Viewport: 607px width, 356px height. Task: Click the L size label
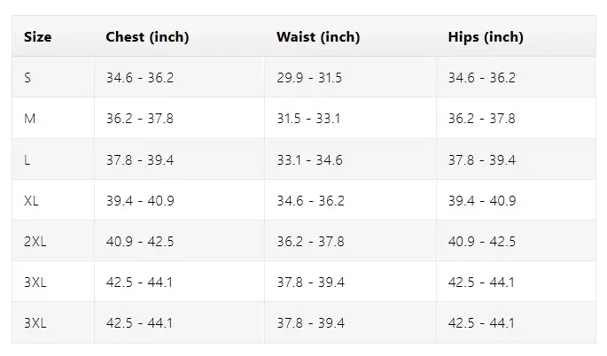(28, 160)
